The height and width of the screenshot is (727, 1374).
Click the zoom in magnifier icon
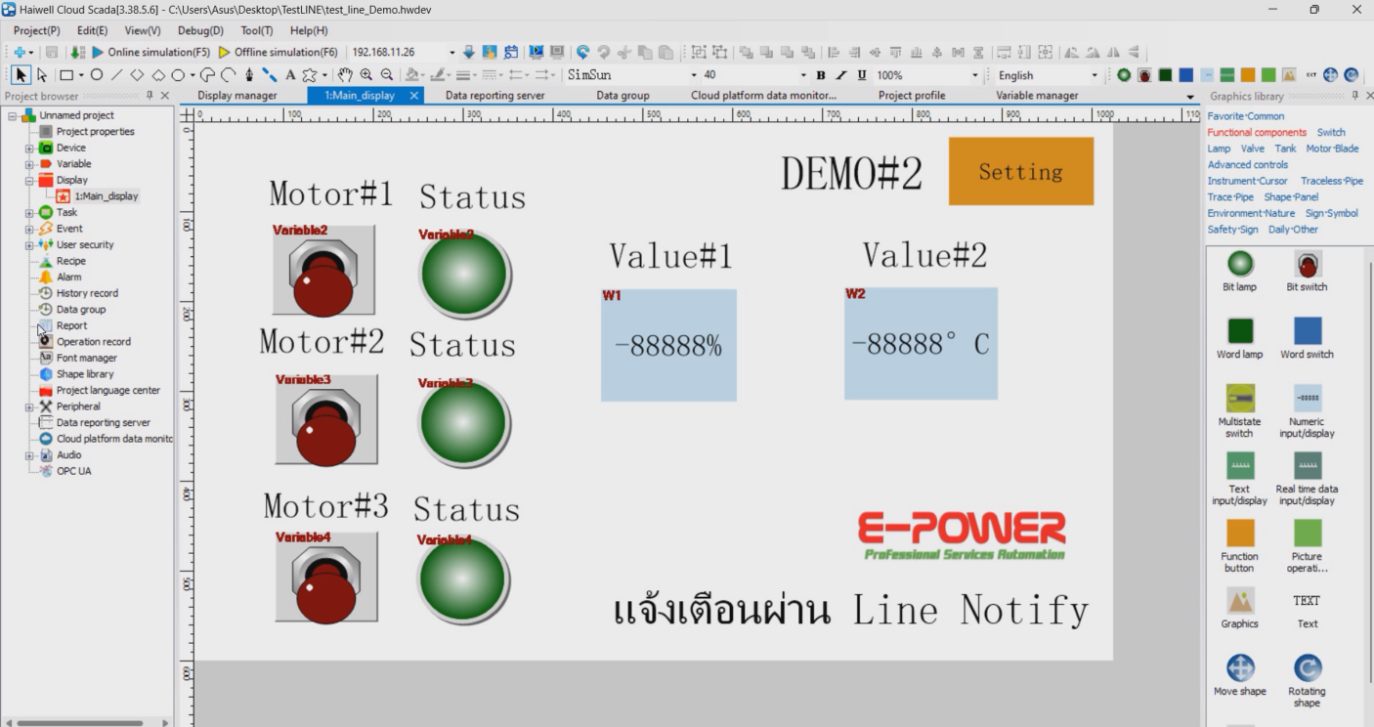pyautogui.click(x=366, y=75)
